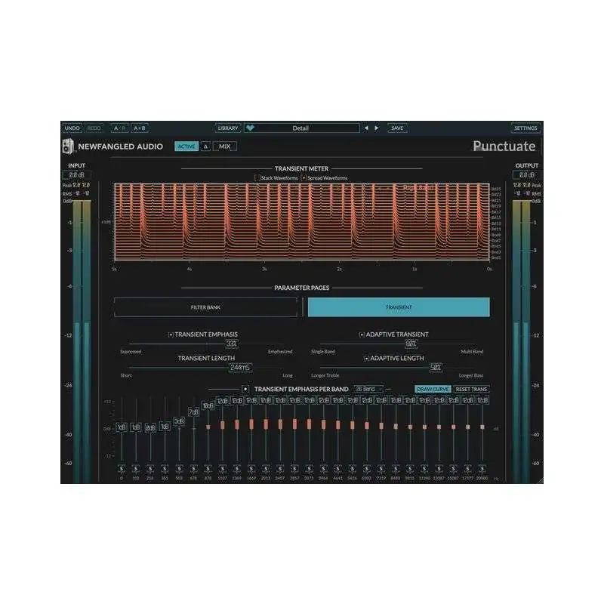Solo the 5416 Hz band

click(x=353, y=469)
